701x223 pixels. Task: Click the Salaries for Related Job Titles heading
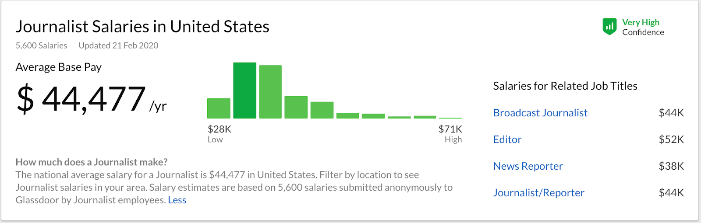tap(565, 86)
